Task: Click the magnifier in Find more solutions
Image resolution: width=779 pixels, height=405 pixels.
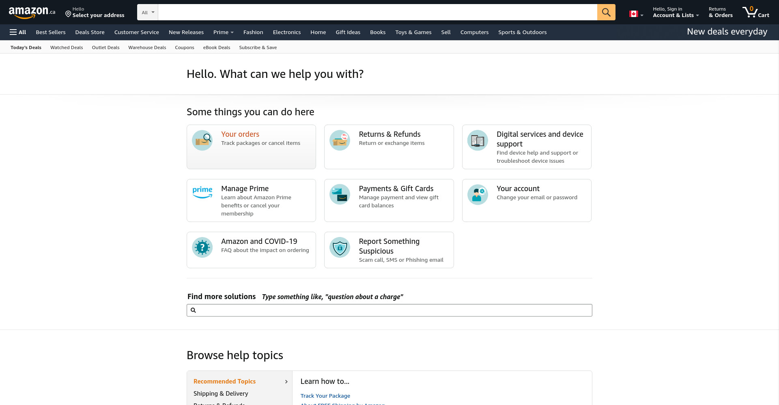Action: point(194,310)
